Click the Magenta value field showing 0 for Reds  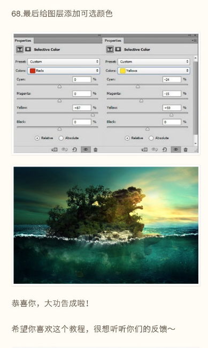tap(82, 94)
